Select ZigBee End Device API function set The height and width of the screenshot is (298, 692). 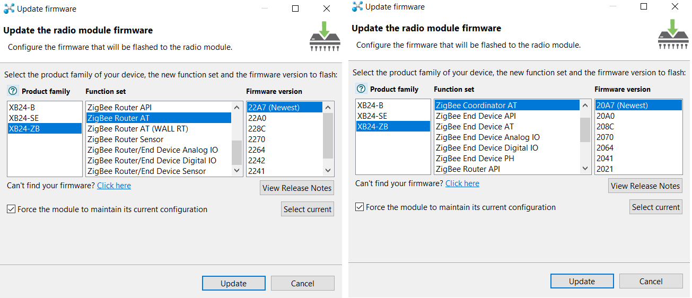(x=476, y=116)
